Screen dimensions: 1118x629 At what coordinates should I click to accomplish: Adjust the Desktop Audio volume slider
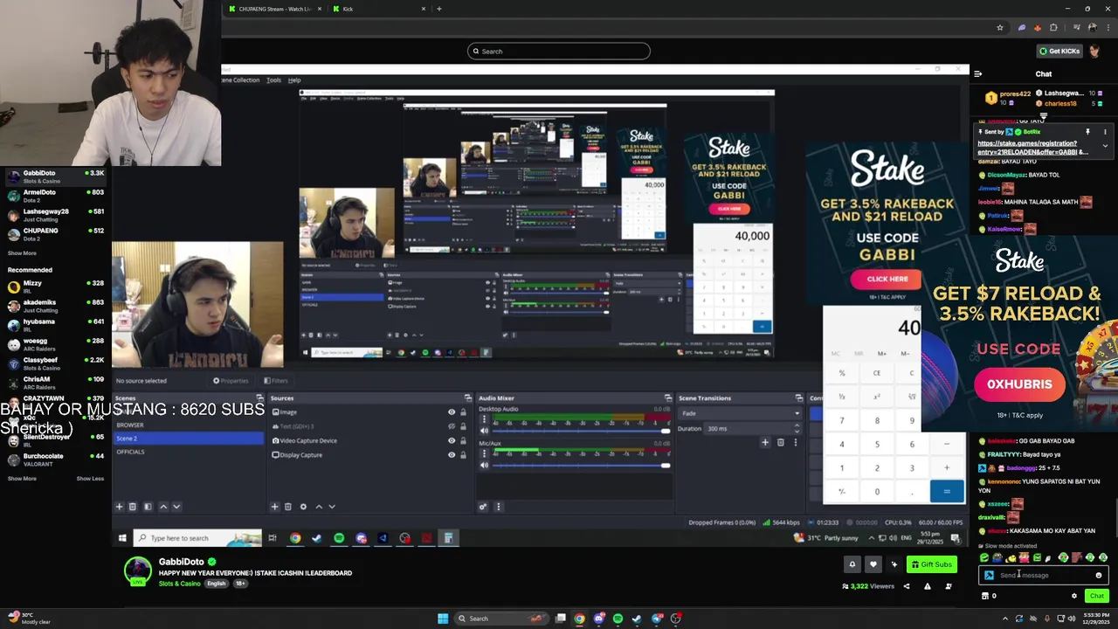580,431
